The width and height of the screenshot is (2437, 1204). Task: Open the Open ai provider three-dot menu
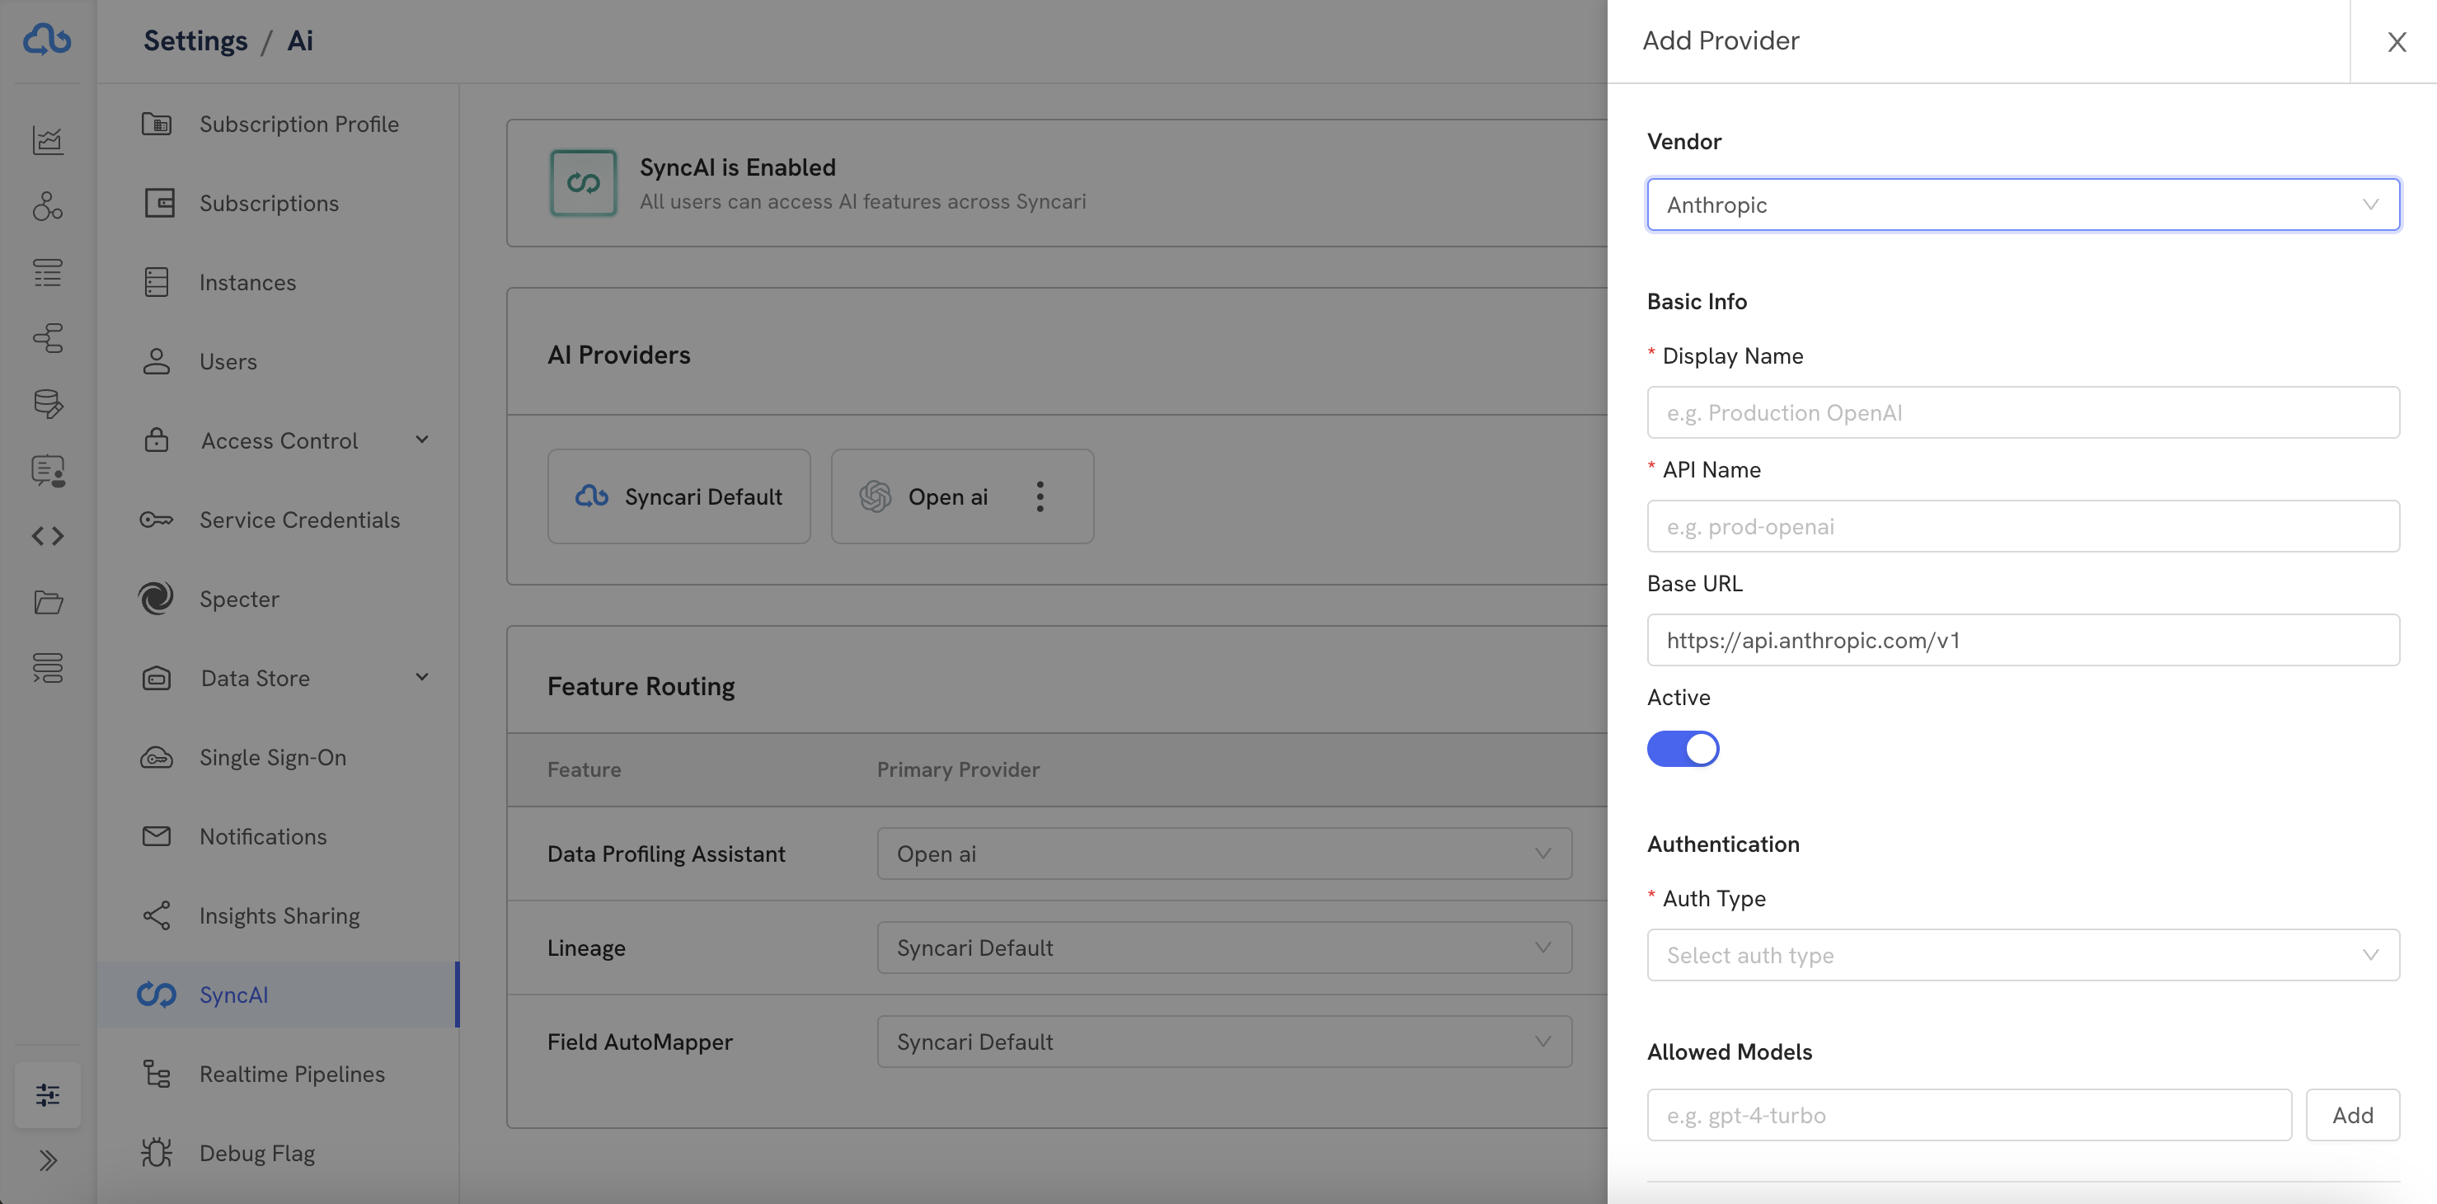pos(1040,497)
